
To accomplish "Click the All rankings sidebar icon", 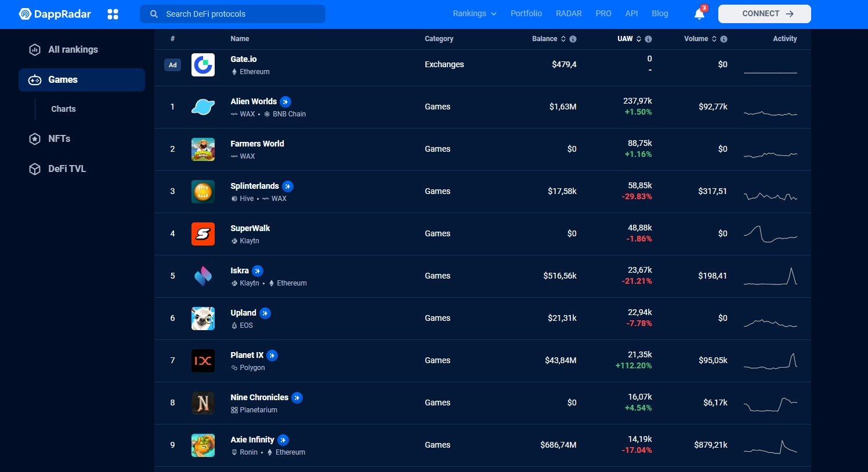I will click(x=35, y=50).
